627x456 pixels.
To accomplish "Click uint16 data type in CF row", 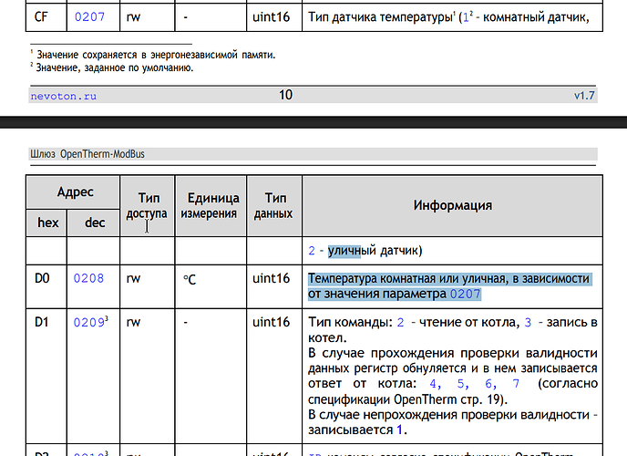I will click(x=271, y=17).
